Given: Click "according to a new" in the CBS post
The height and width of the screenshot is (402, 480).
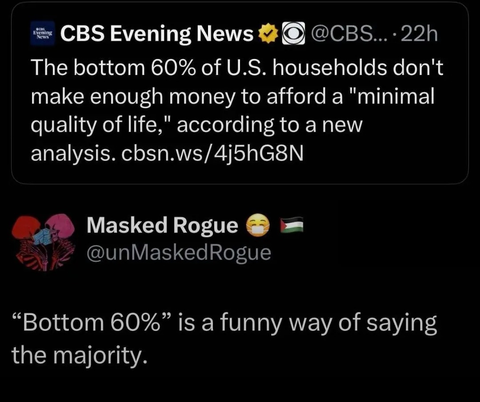Looking at the screenshot, I should pyautogui.click(x=270, y=125).
